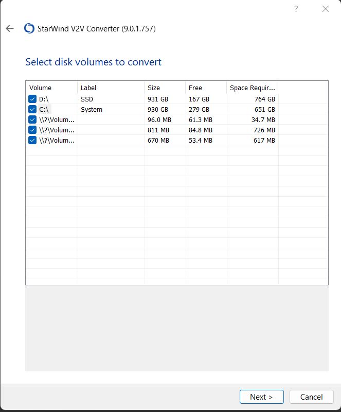The image size is (341, 412).
Task: Sort by the Size column header
Action: coord(164,88)
